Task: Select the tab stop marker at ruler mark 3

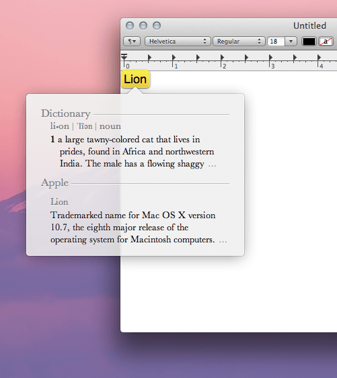Action: (x=270, y=57)
